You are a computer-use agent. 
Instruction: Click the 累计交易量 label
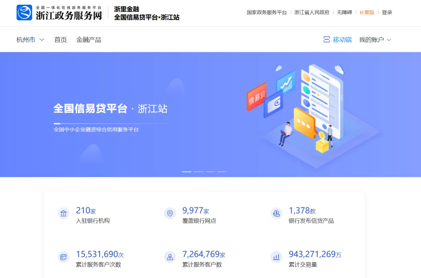click(303, 265)
